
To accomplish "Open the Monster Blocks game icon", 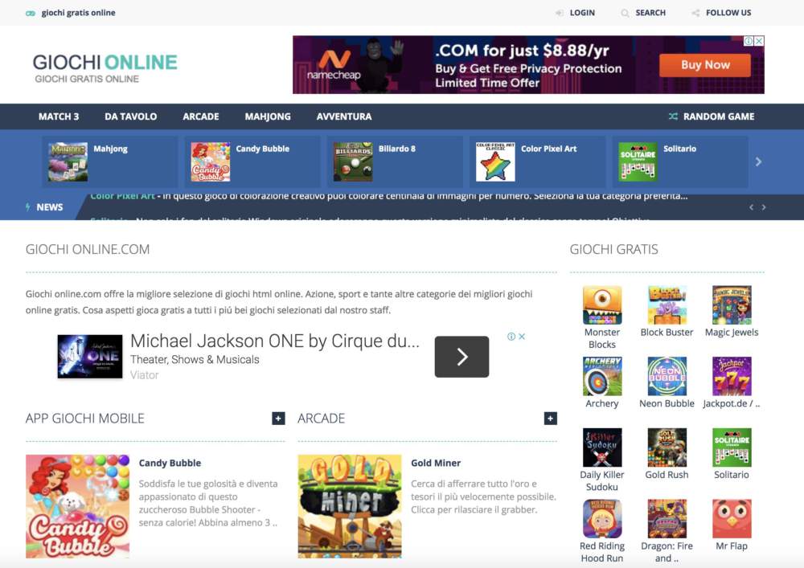I will (601, 304).
